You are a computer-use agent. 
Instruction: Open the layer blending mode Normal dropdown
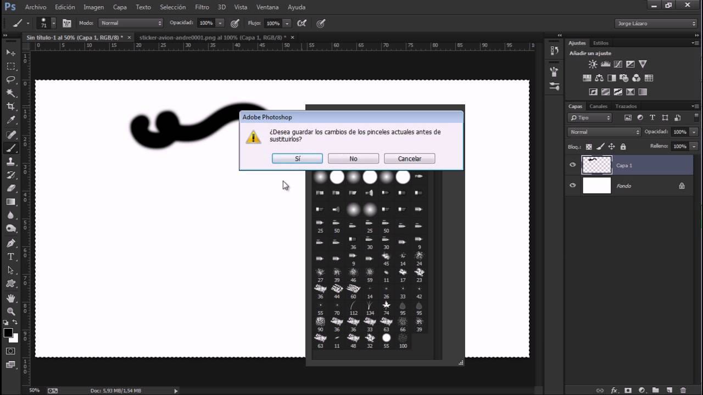point(604,132)
